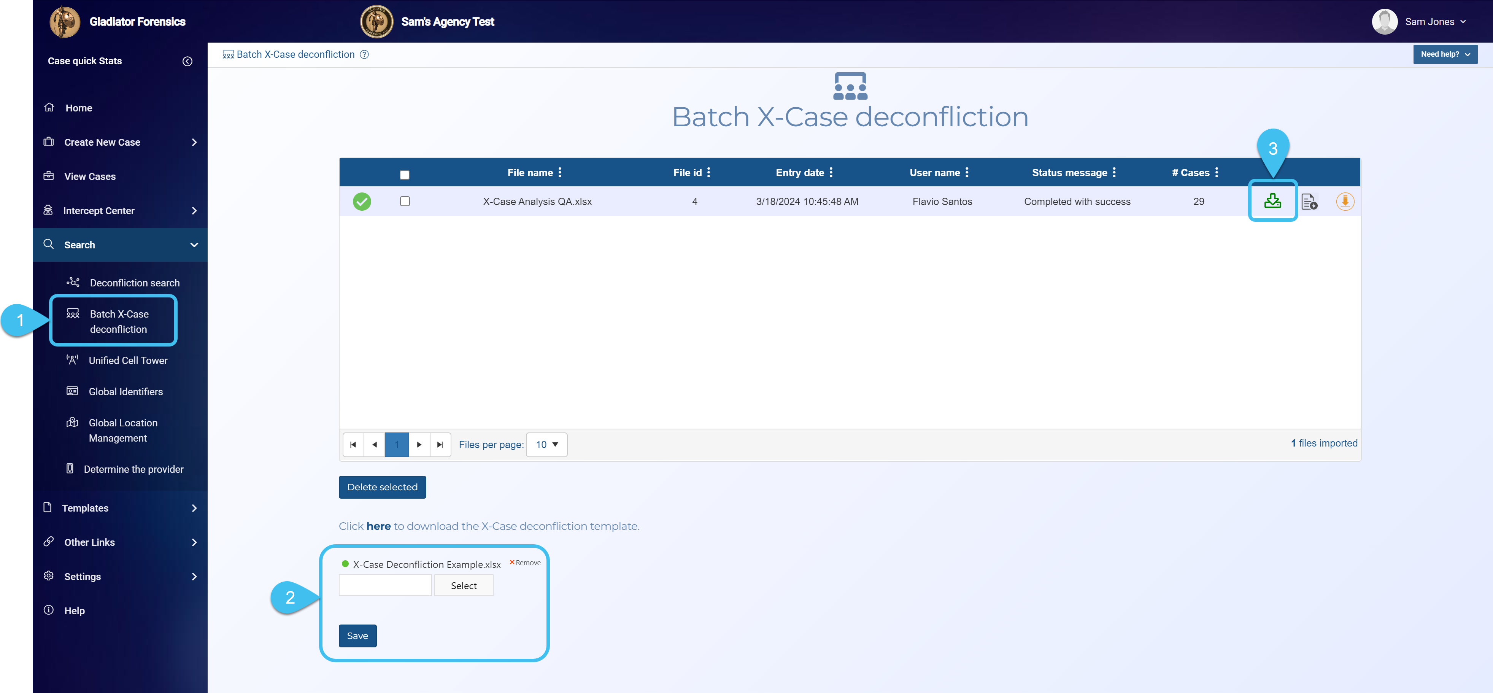Viewport: 1493px width, 693px height.
Task: Open Status message column menu dots
Action: pos(1114,173)
